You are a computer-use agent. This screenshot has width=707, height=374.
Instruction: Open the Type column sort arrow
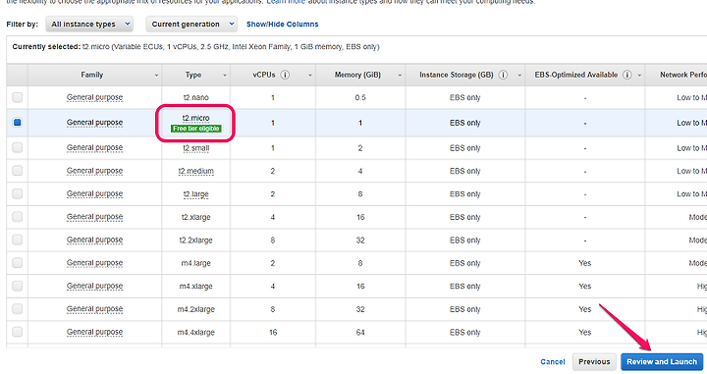pyautogui.click(x=225, y=76)
